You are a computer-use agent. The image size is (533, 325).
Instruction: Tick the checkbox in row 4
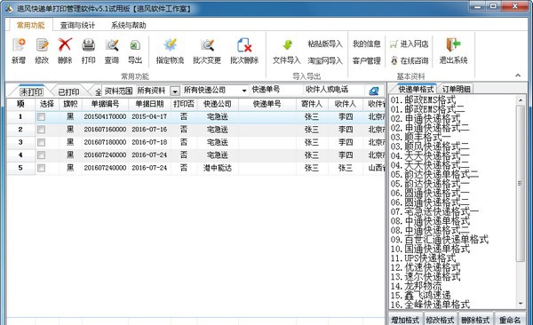[x=41, y=155]
